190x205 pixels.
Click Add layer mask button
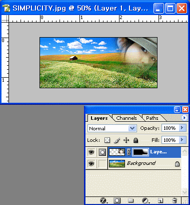pyautogui.click(x=117, y=200)
